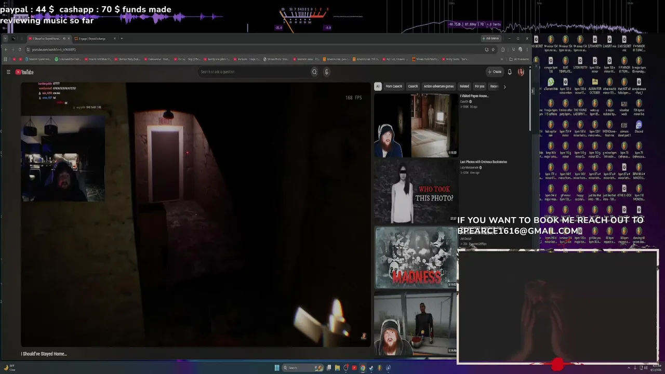Select the All filter chip

pyautogui.click(x=378, y=86)
